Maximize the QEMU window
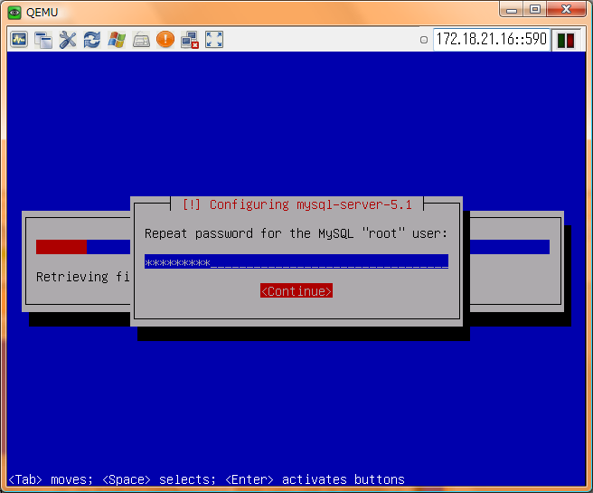593x493 pixels. pyautogui.click(x=535, y=9)
